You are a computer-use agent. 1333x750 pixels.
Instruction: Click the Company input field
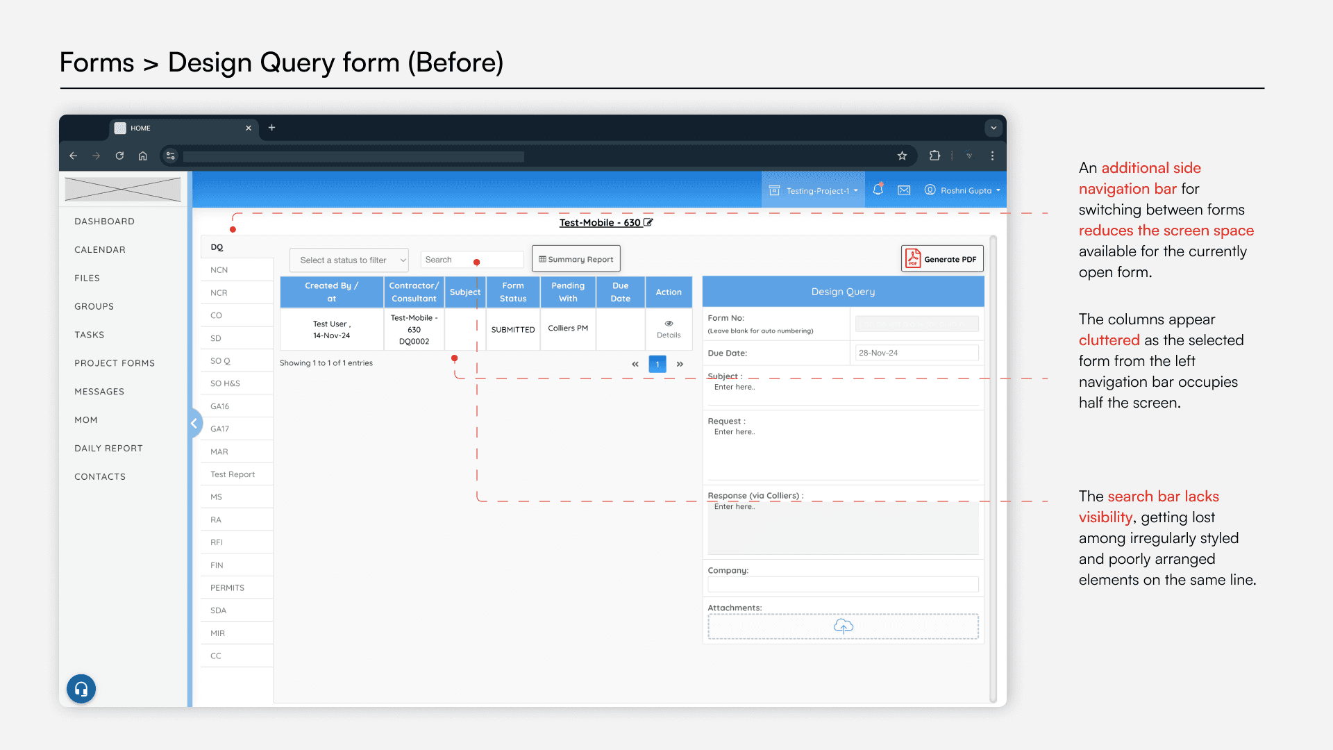(x=843, y=585)
